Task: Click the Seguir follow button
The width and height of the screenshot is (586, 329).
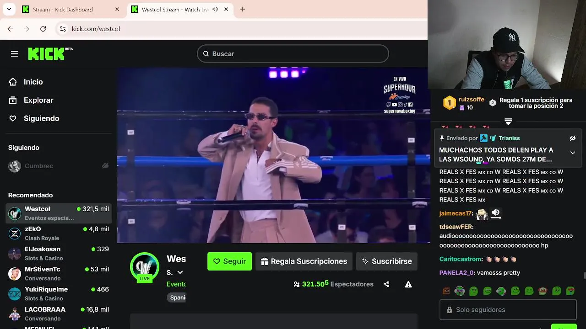Action: [x=229, y=261]
